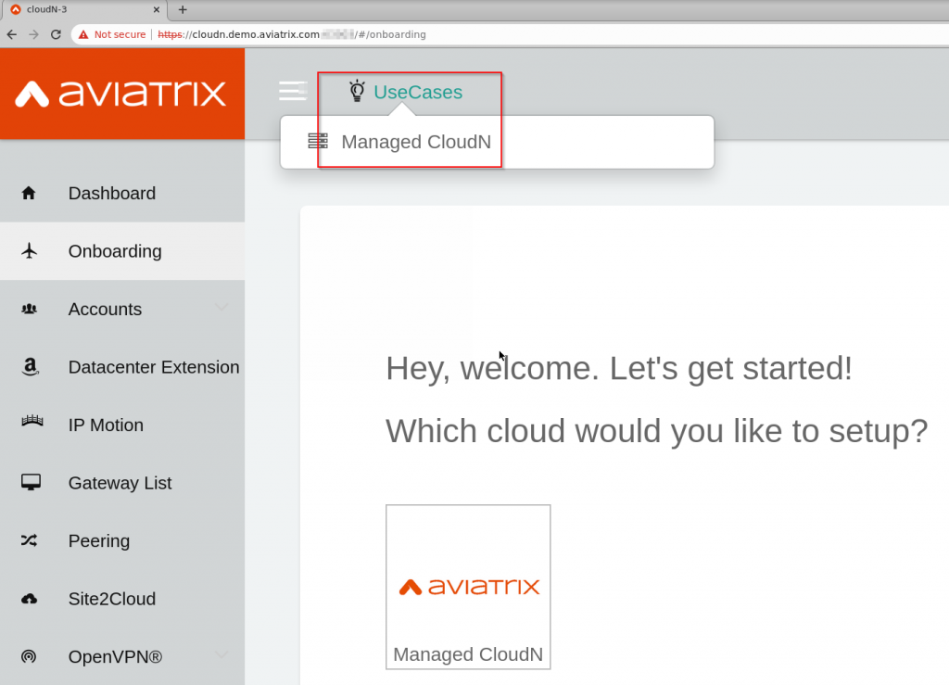Screen dimensions: 949x685
Task: Go to Onboarding page
Action: (122, 251)
